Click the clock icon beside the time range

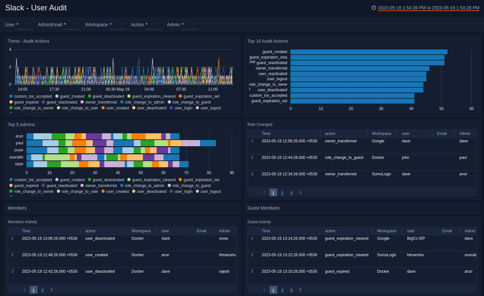(x=374, y=8)
